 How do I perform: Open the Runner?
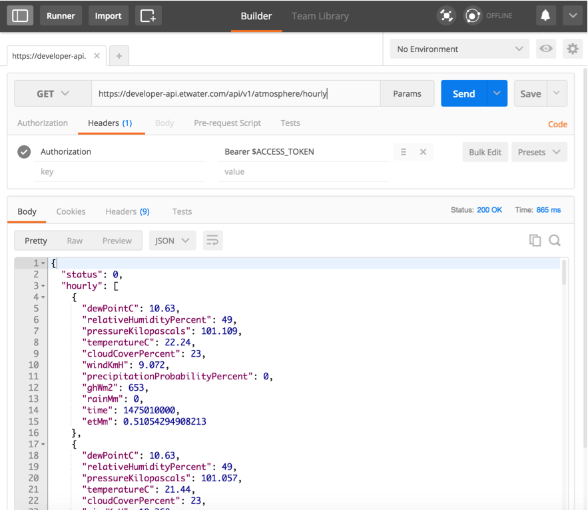coord(61,16)
